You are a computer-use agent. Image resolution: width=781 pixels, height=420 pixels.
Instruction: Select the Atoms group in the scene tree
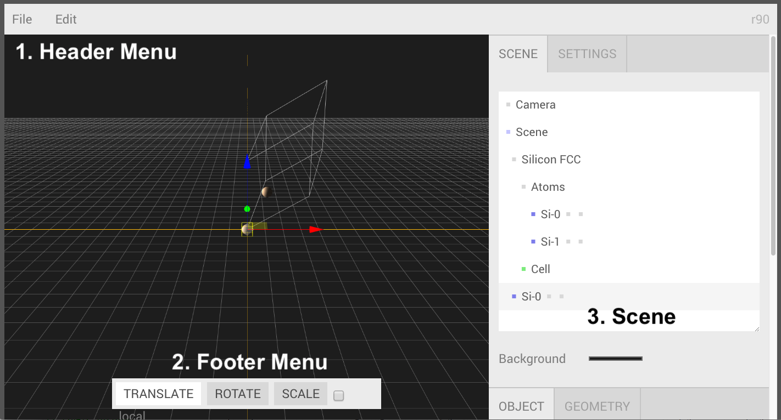tap(548, 187)
